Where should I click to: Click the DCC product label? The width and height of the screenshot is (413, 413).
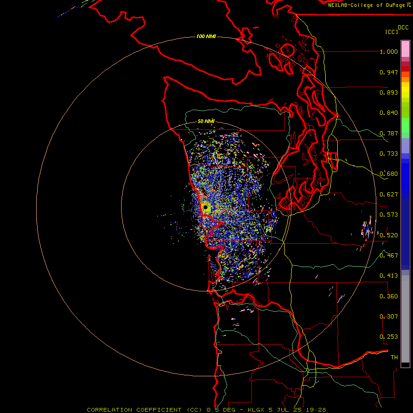pos(403,28)
